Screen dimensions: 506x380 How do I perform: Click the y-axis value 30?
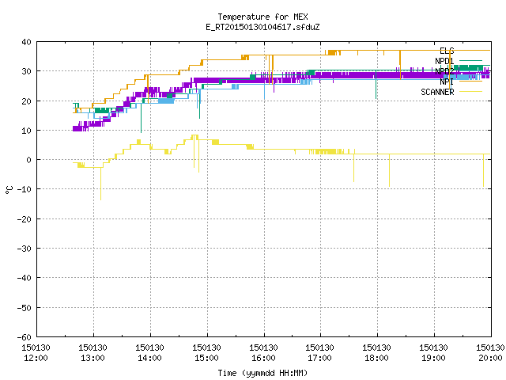tap(26, 71)
